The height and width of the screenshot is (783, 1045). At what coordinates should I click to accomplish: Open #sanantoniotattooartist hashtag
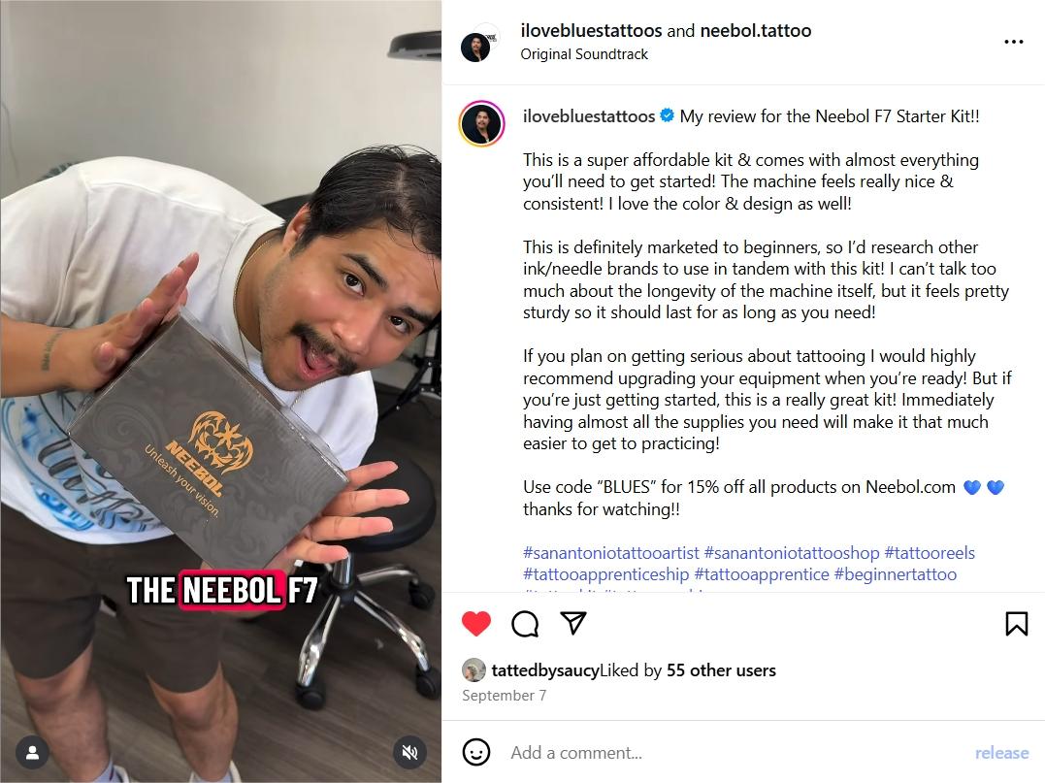(x=611, y=552)
